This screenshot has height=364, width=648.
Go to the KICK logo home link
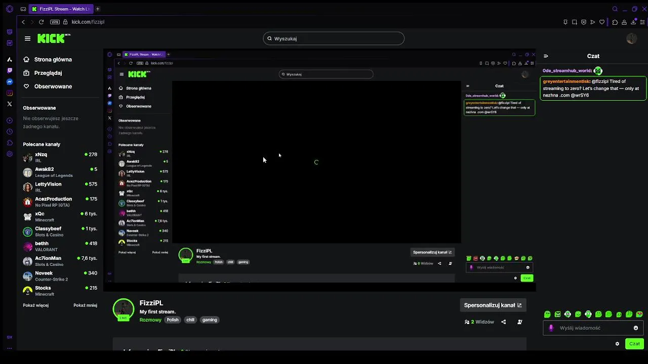53,38
